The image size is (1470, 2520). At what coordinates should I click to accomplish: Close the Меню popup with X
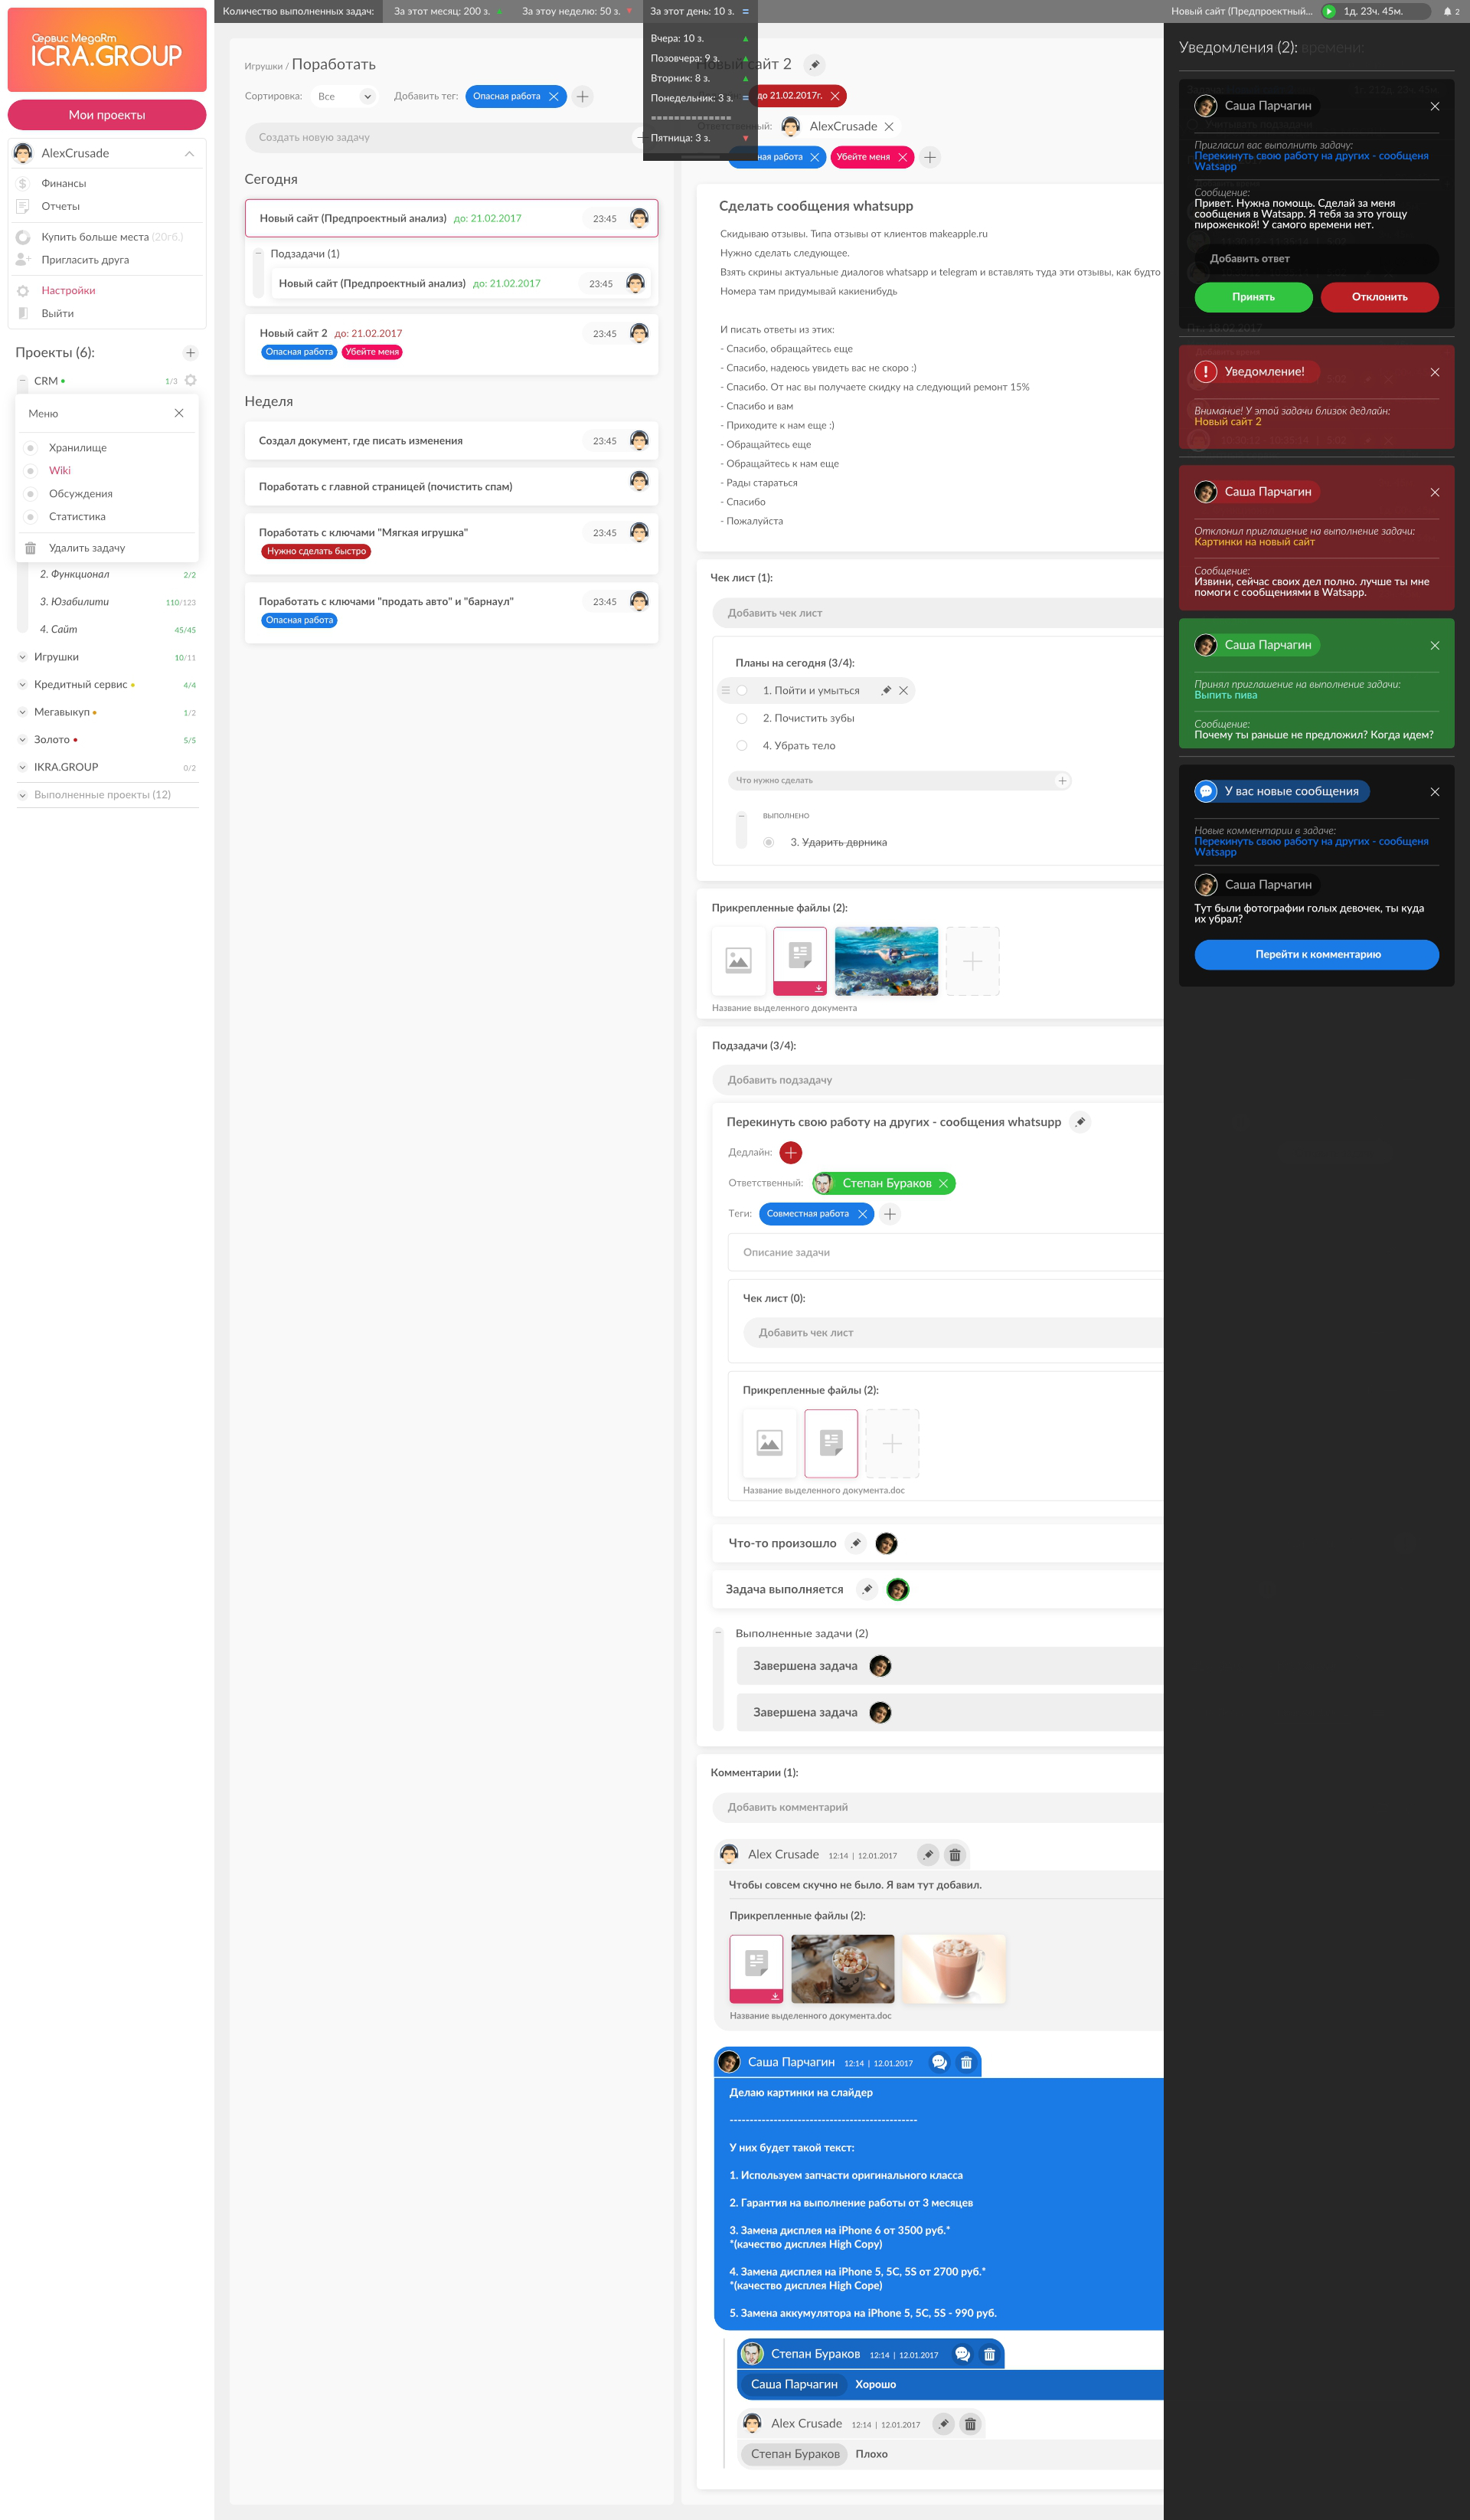pos(179,413)
